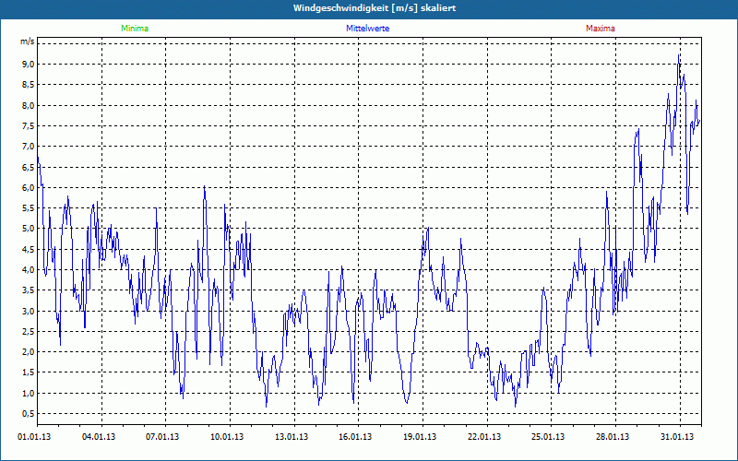738x461 pixels.
Task: Click the 4,5 y-axis value
Action: click(29, 249)
